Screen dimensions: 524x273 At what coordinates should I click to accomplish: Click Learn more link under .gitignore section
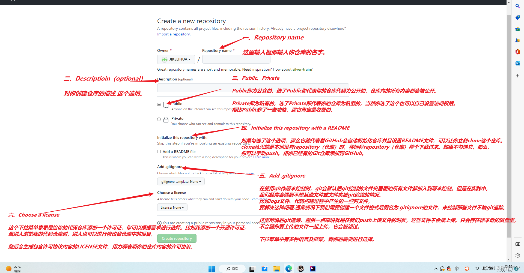tap(246, 173)
